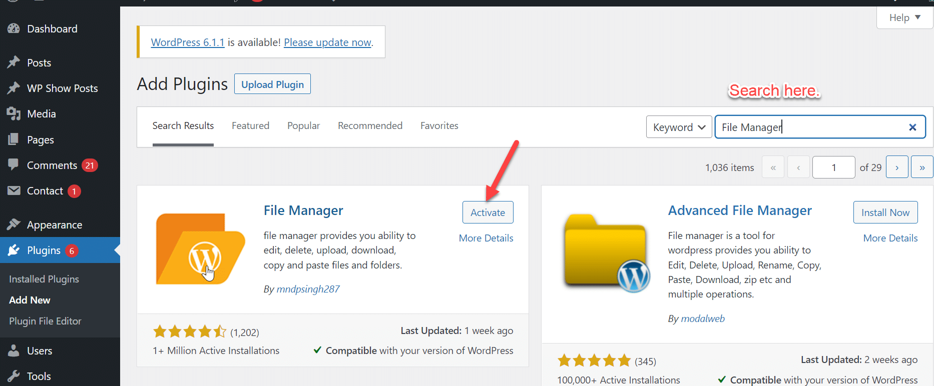Click the Users person icon
Screen dimensions: 934x386
14,350
